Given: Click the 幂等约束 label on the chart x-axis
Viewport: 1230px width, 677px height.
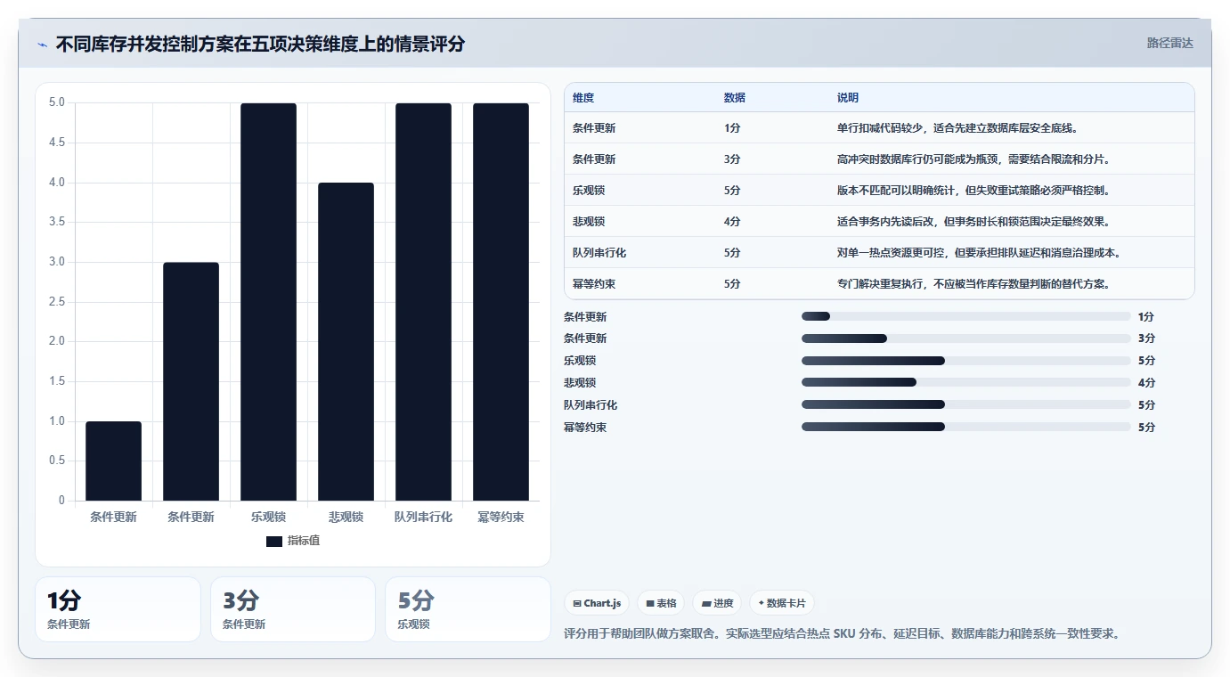Looking at the screenshot, I should (x=501, y=517).
